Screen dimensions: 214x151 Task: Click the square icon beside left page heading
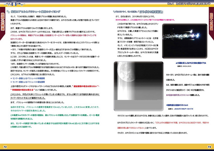point(8,12)
